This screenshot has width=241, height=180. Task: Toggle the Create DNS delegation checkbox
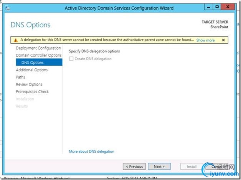[71, 59]
